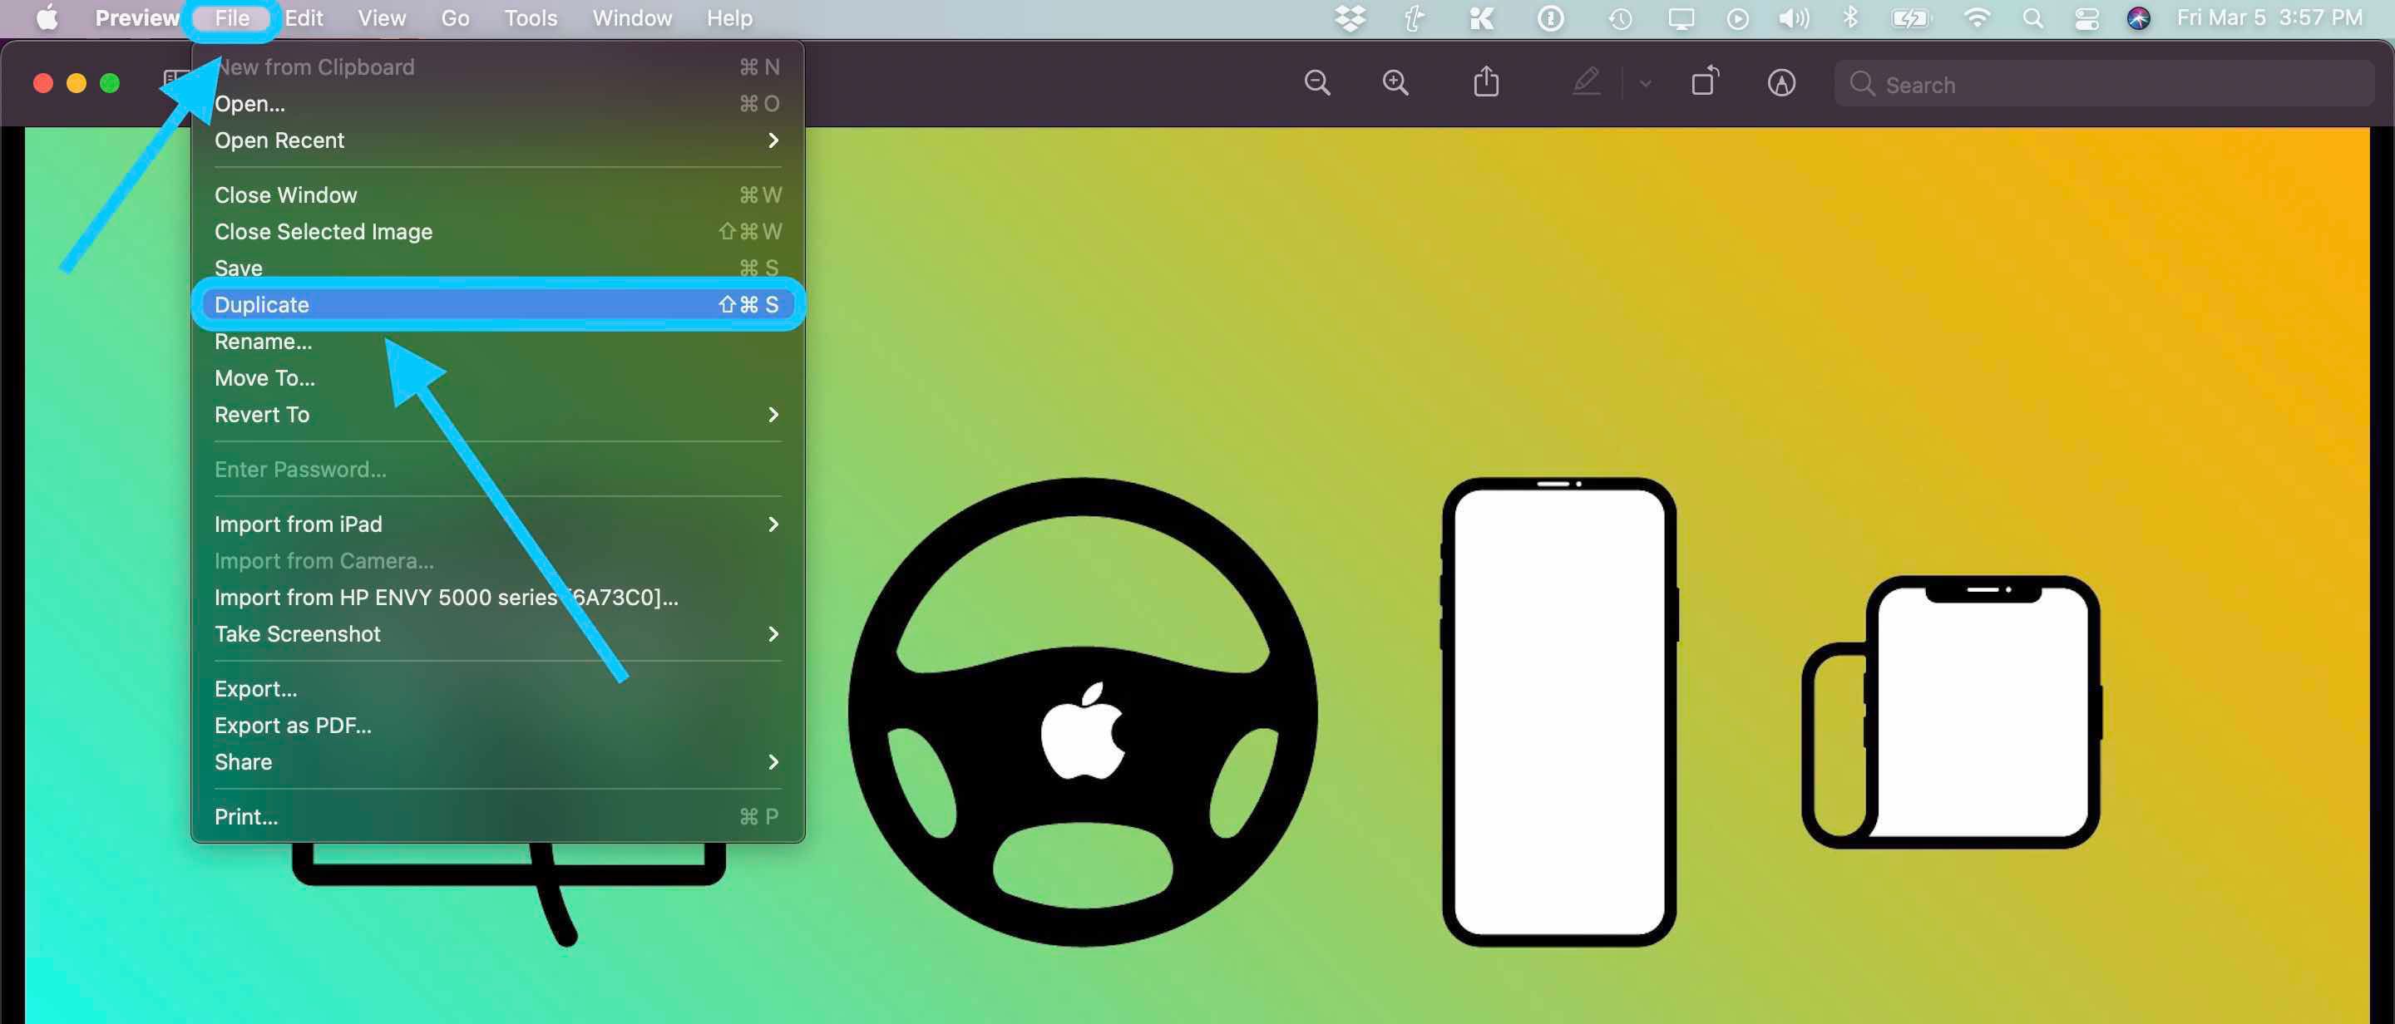Open the Tools menu

tap(530, 17)
